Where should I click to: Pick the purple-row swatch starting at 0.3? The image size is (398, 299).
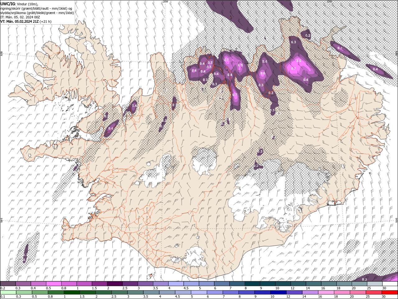(x=23, y=284)
